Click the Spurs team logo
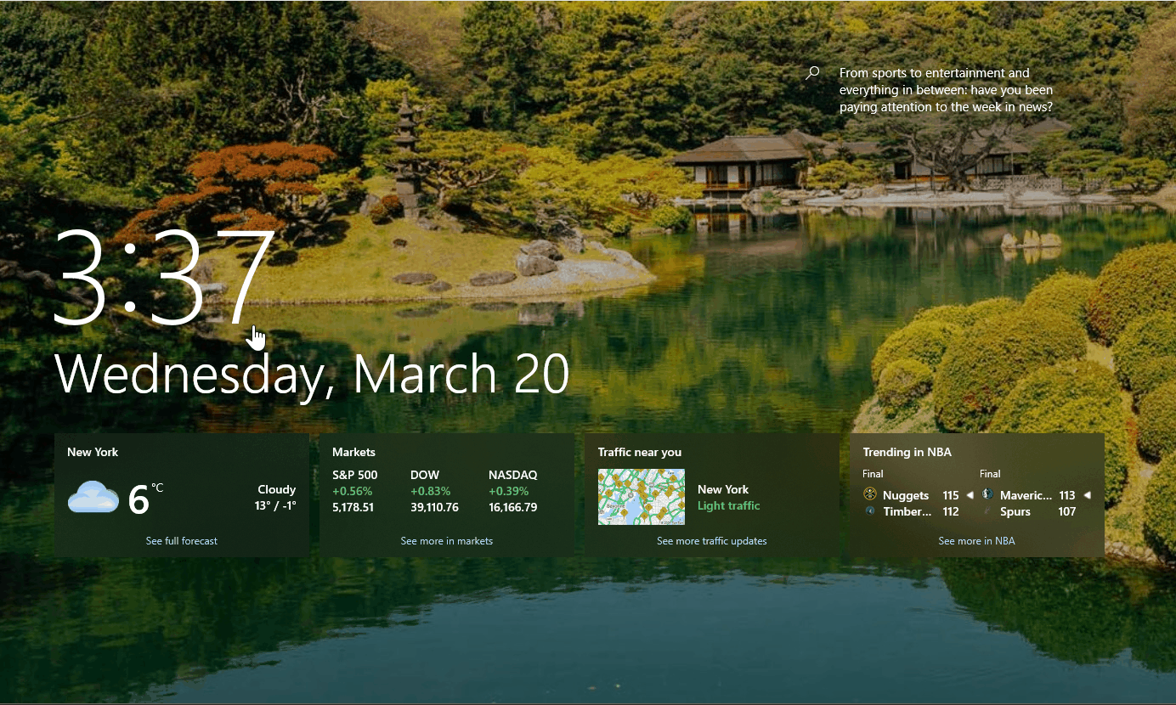The image size is (1176, 705). pos(987,510)
